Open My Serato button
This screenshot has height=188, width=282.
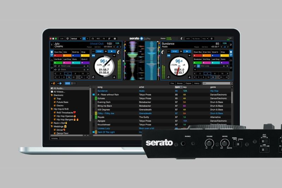(196, 38)
